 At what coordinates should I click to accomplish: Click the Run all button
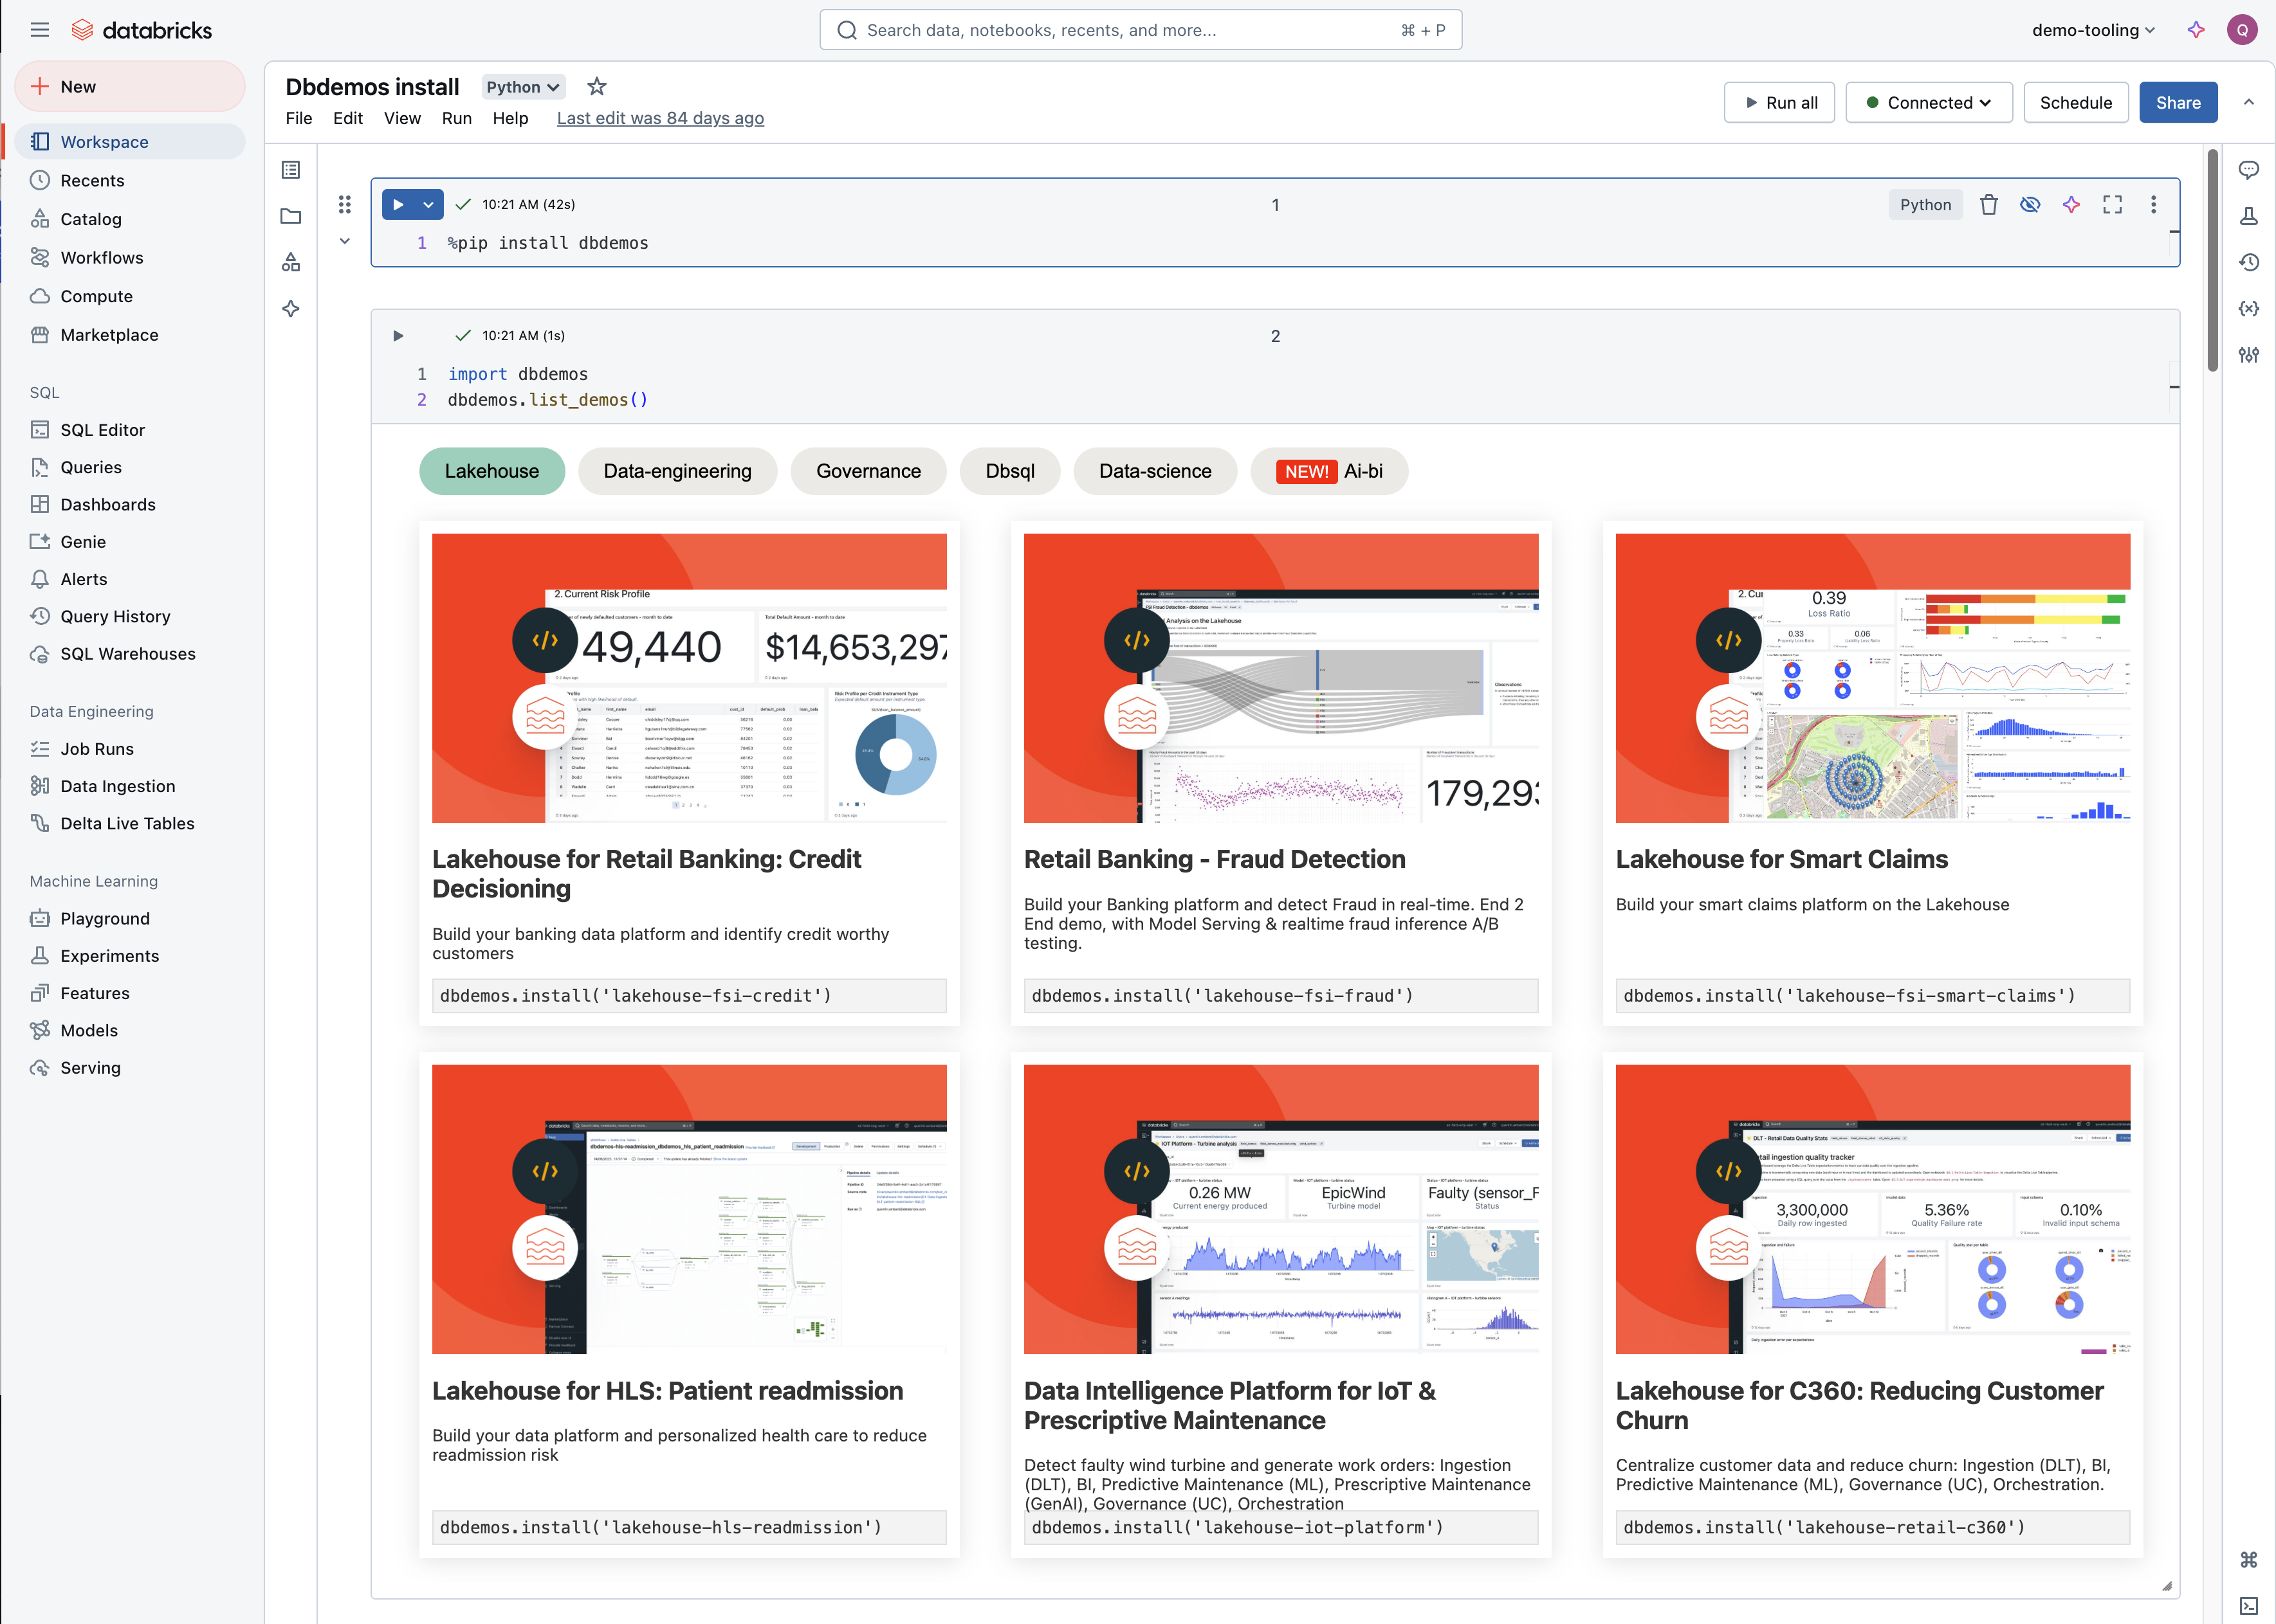pos(1779,102)
